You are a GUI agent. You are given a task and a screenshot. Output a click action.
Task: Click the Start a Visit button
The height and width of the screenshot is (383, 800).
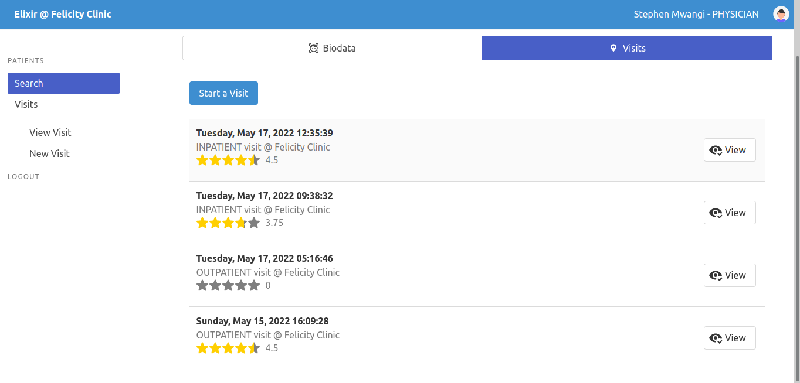point(223,93)
